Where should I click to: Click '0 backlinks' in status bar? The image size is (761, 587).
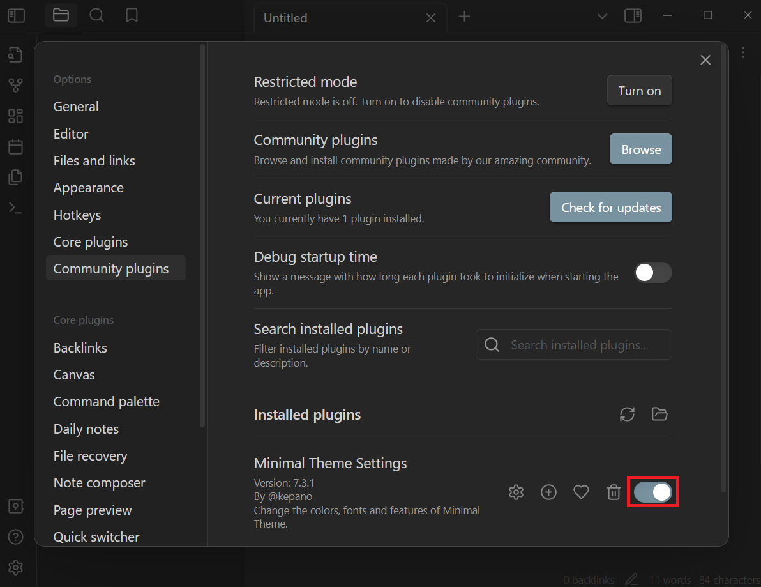[x=588, y=580]
